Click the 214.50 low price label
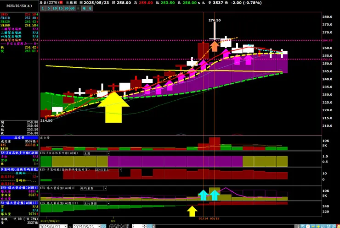 (46, 120)
